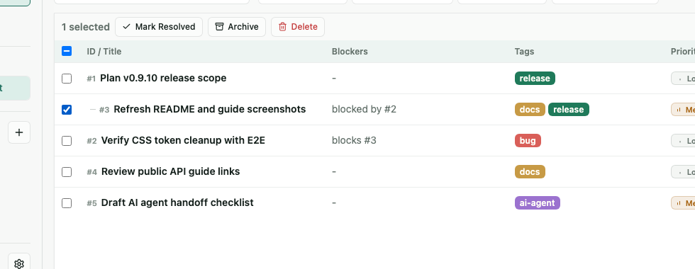695x269 pixels.
Task: Click the #5 issue ID label
Action: click(x=91, y=204)
